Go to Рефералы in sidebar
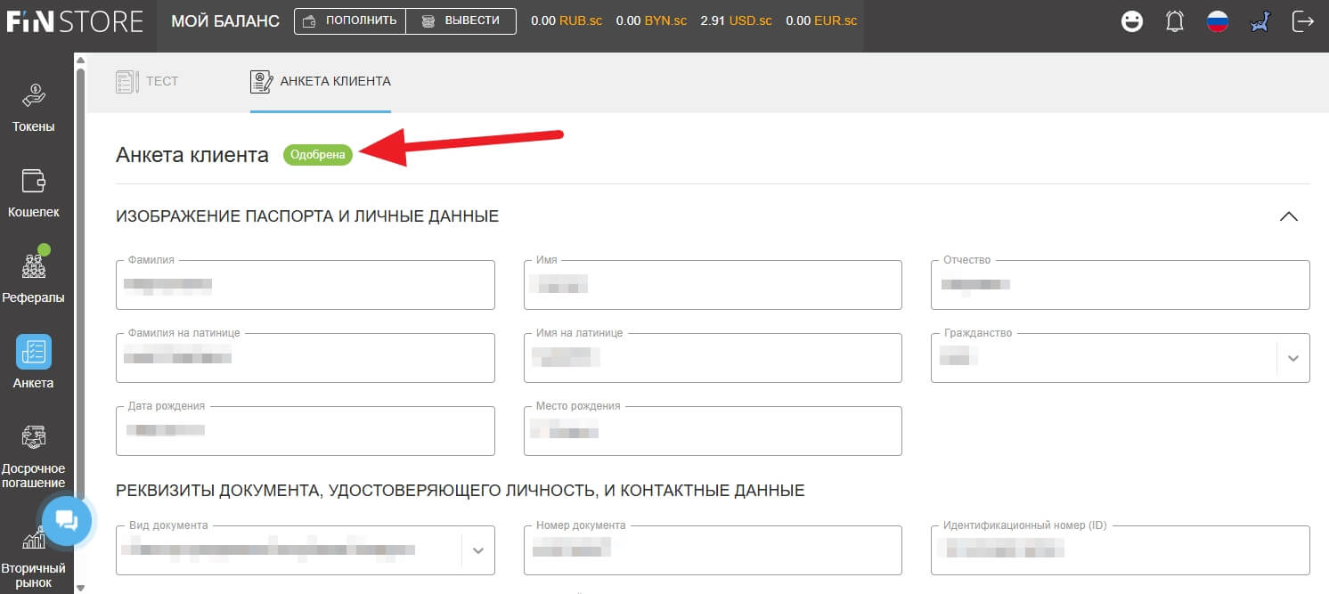This screenshot has height=594, width=1329. (x=33, y=276)
